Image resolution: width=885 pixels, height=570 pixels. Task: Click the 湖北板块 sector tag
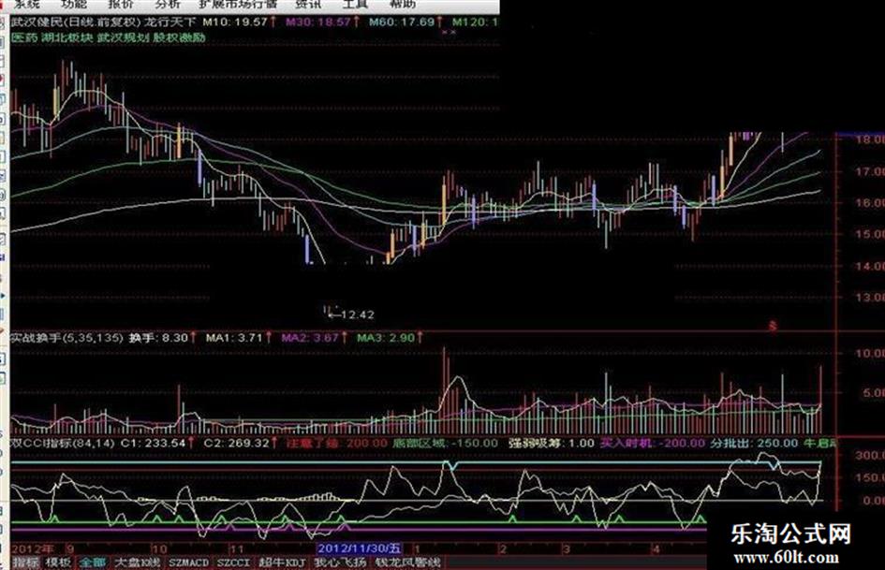66,37
